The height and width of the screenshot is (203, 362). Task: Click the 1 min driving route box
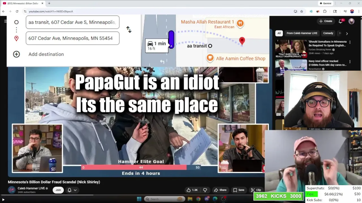click(x=156, y=45)
